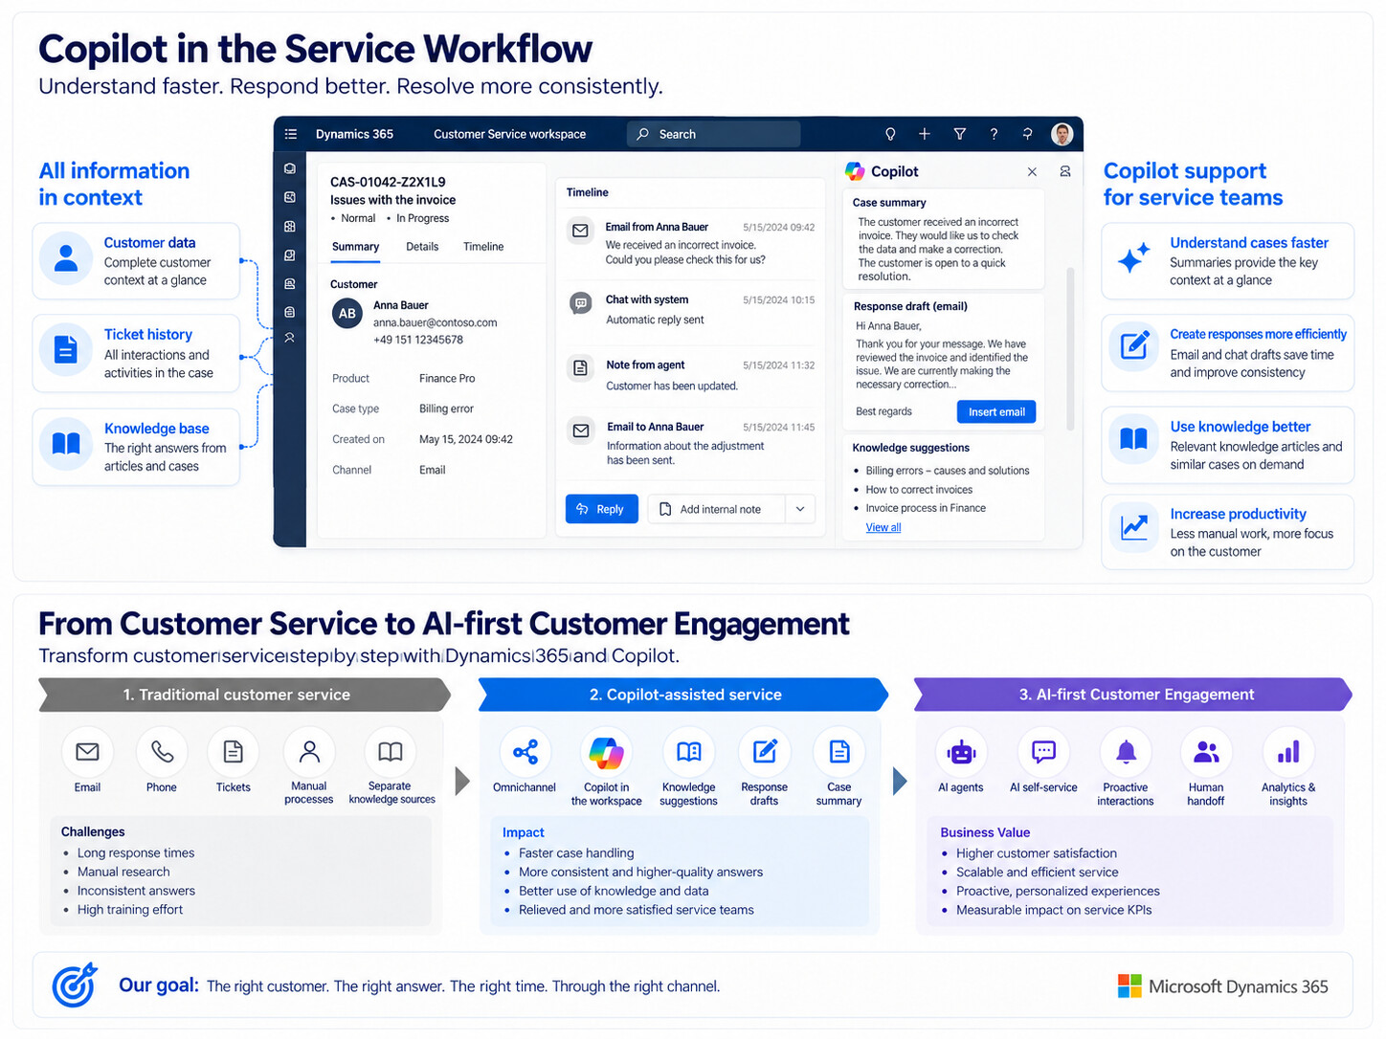Screen dimensions: 1386x1039
Task: Click the Response drafts pencil icon
Action: [764, 752]
